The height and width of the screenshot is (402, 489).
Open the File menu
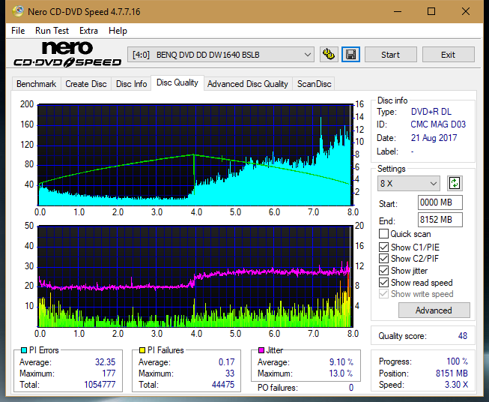point(18,31)
